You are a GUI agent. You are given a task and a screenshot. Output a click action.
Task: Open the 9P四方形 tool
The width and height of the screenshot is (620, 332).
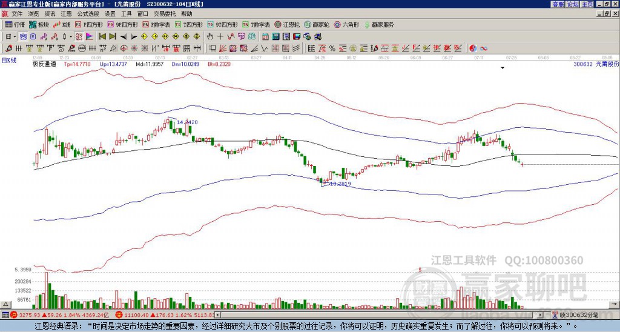click(123, 24)
